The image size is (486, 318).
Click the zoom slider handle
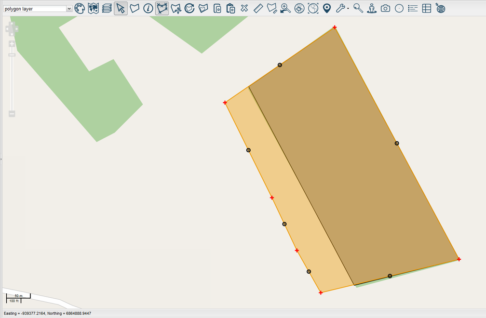click(x=12, y=54)
